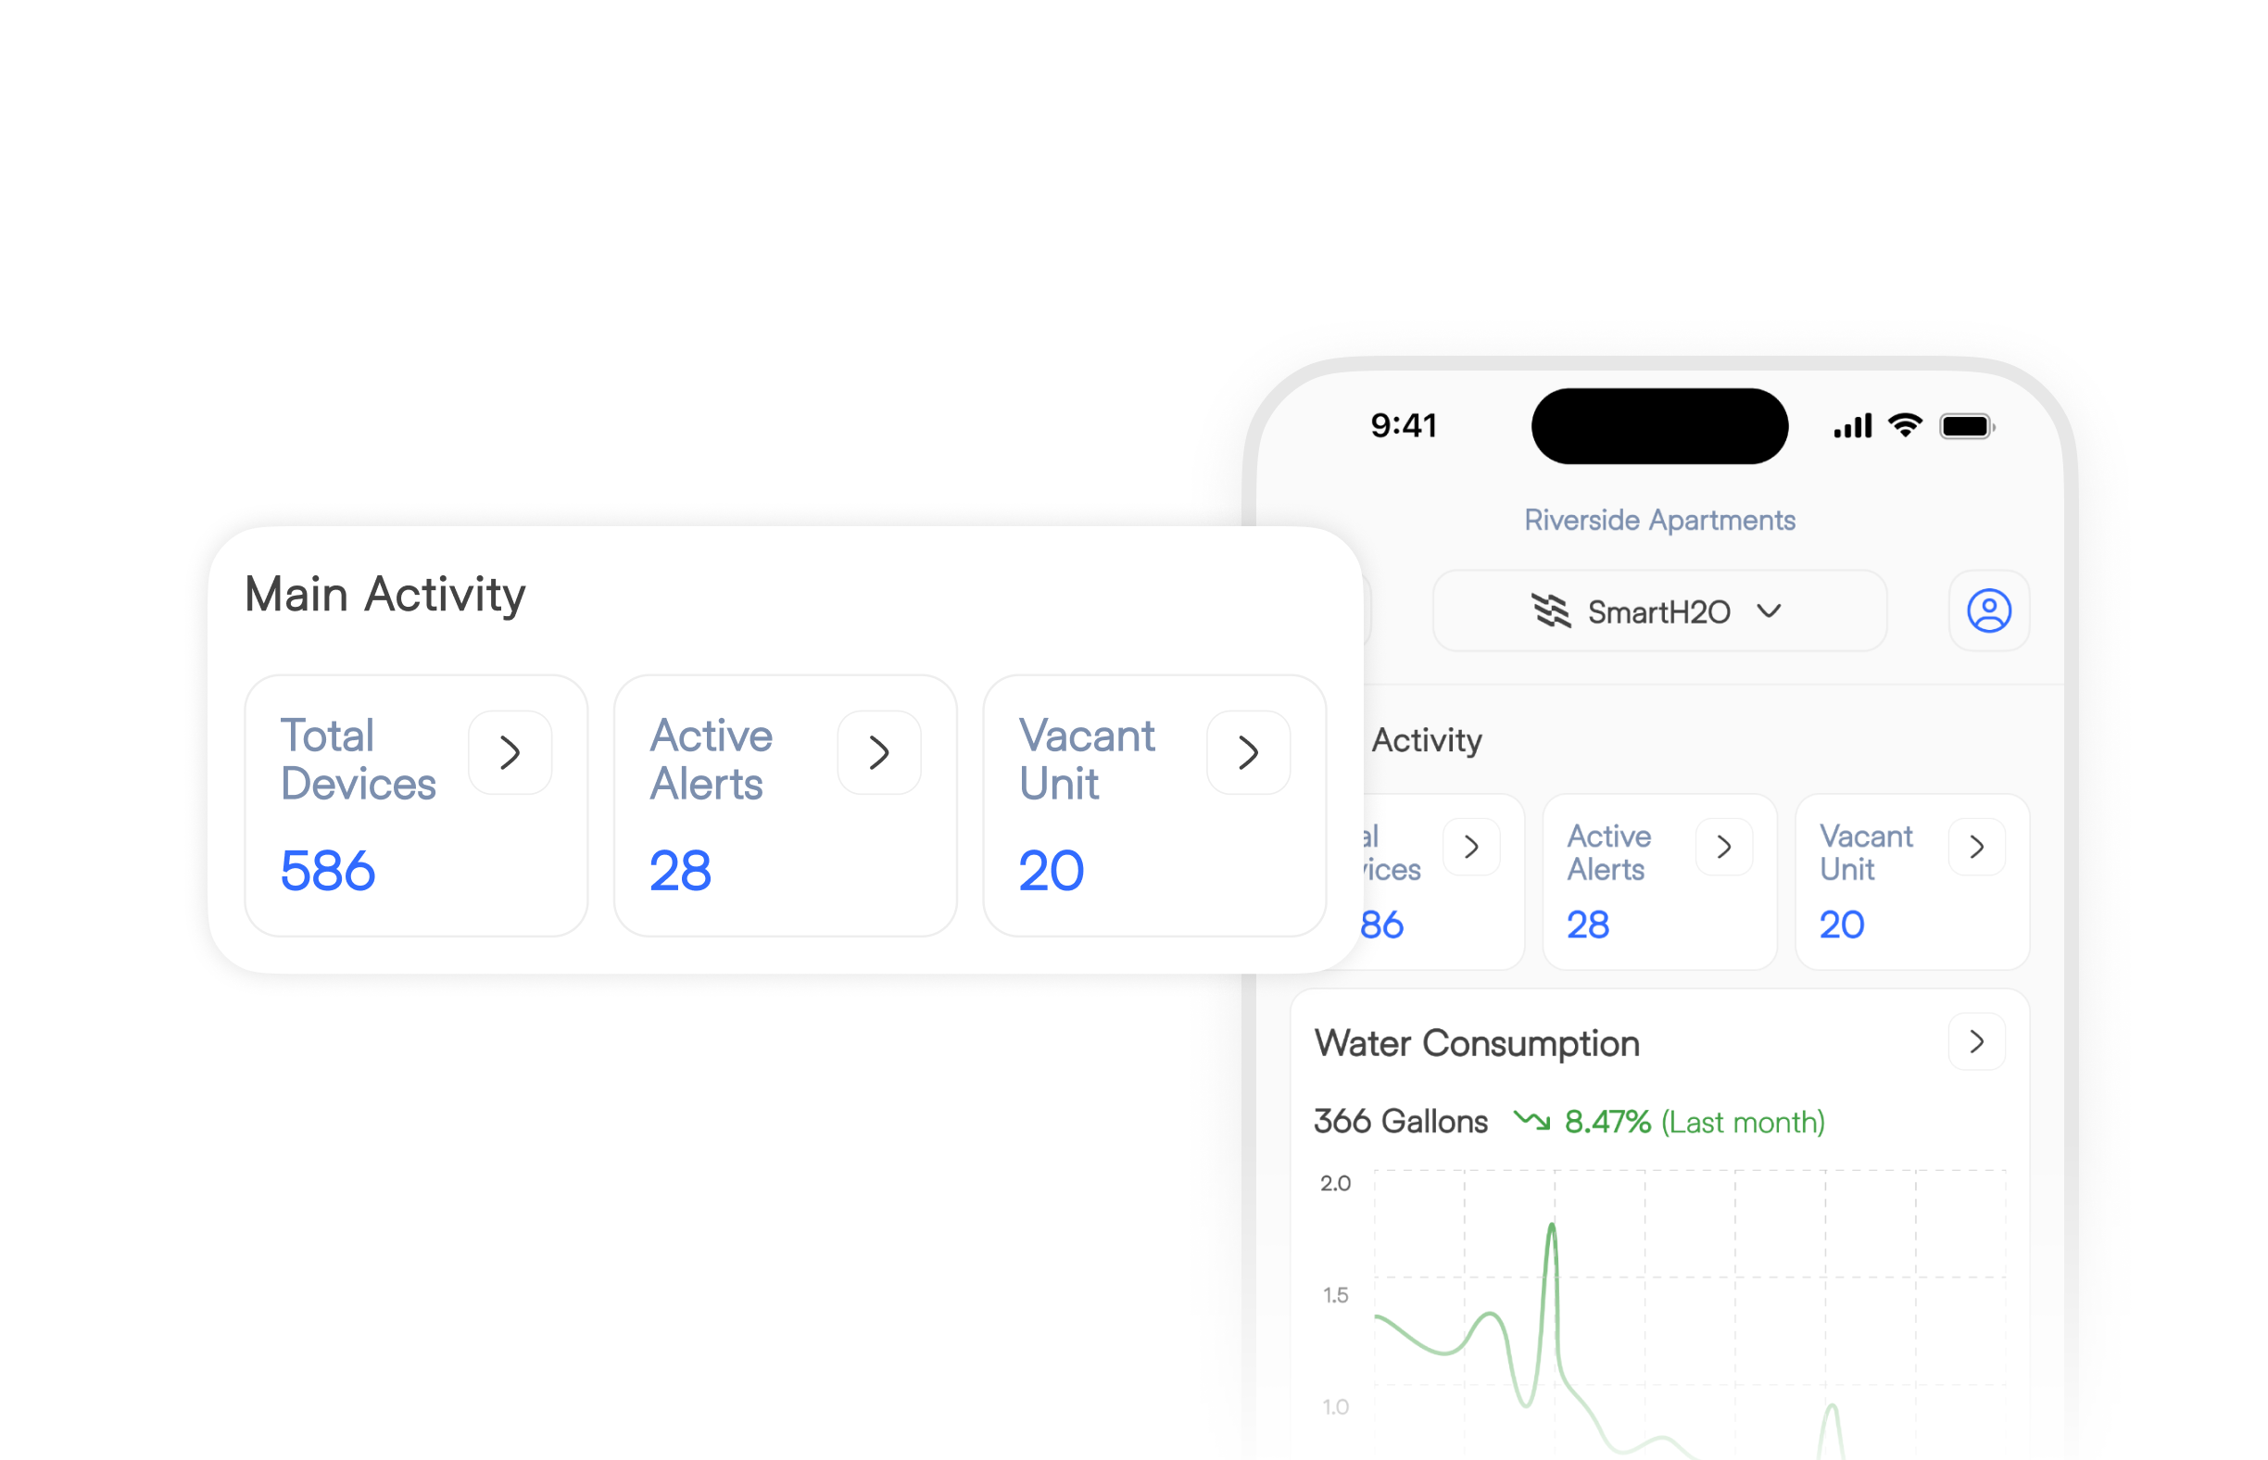Click the 20 value on phone screen
The image size is (2268, 1460).
(1840, 924)
